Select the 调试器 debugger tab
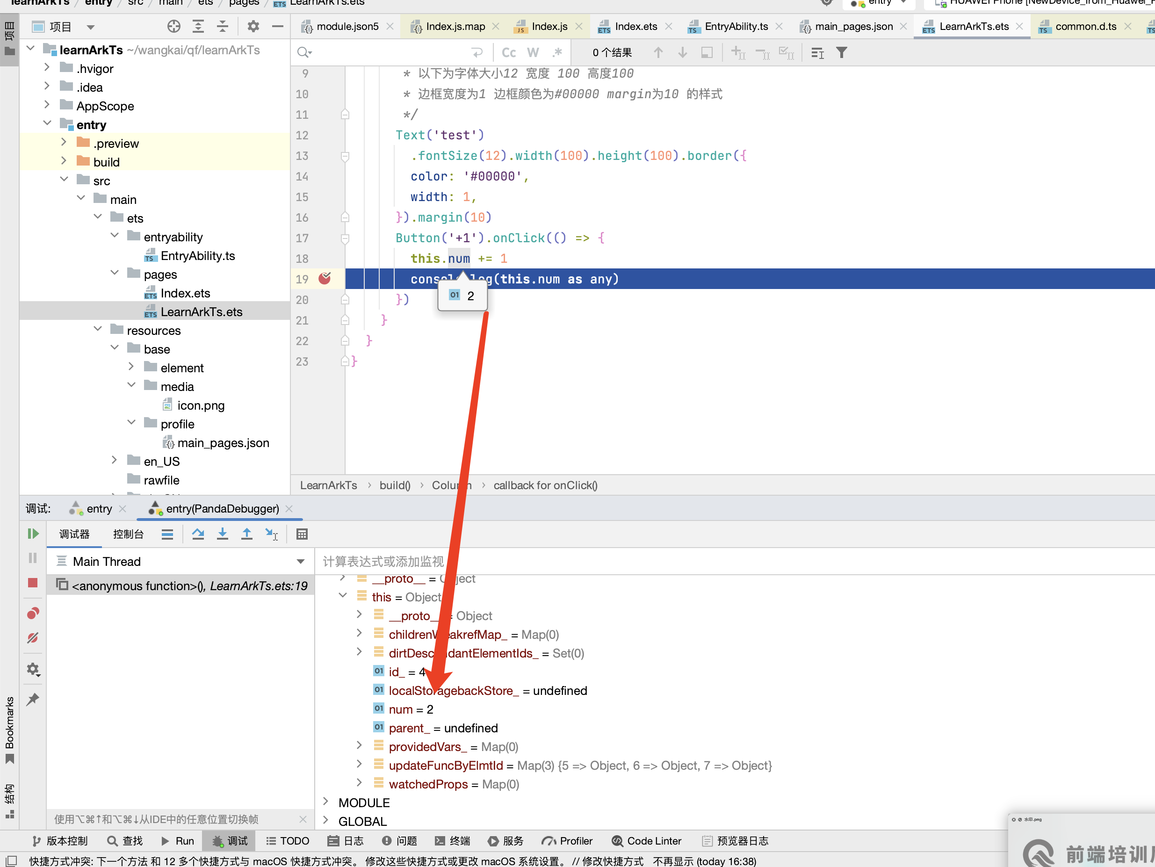 point(73,535)
